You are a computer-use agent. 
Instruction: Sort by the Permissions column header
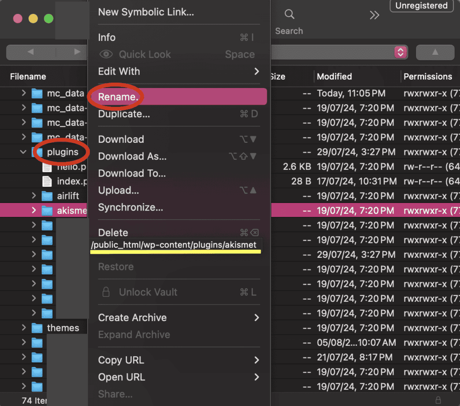[428, 76]
